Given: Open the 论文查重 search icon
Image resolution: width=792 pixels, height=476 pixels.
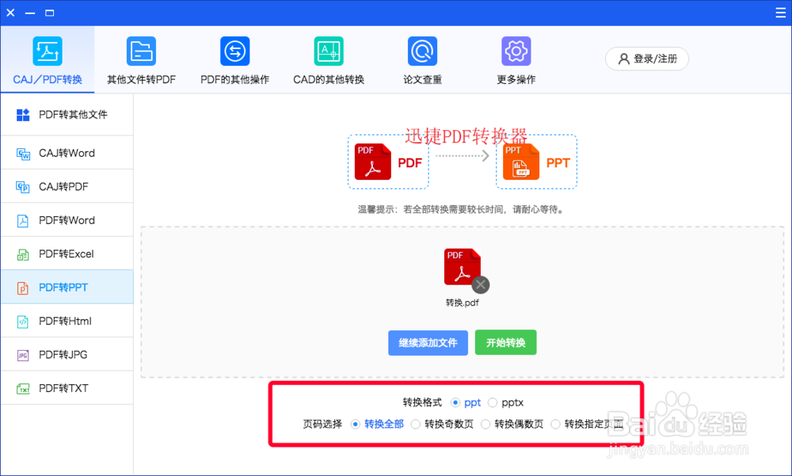Looking at the screenshot, I should pyautogui.click(x=422, y=51).
